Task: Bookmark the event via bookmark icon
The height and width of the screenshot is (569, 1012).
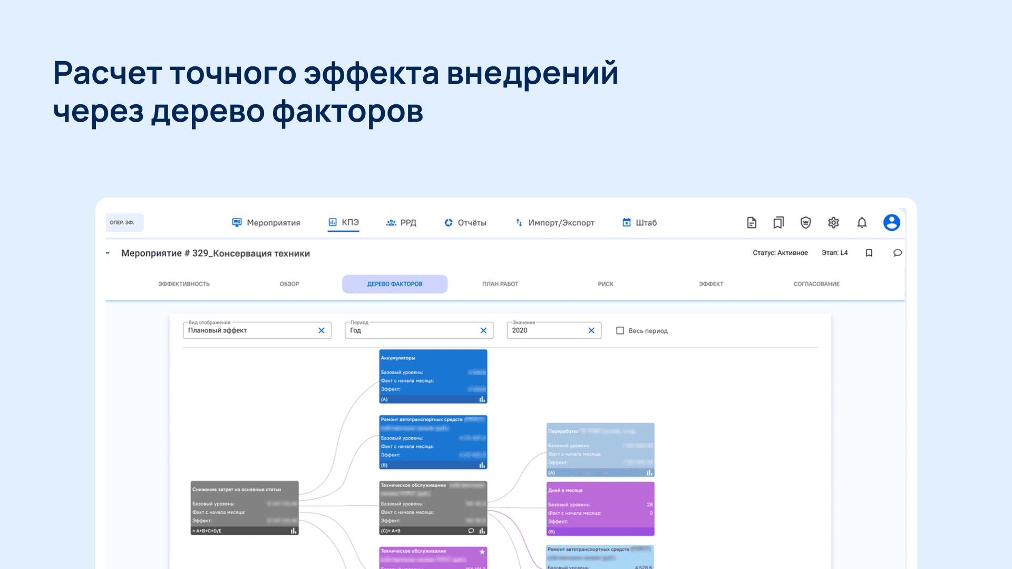Action: pyautogui.click(x=869, y=253)
